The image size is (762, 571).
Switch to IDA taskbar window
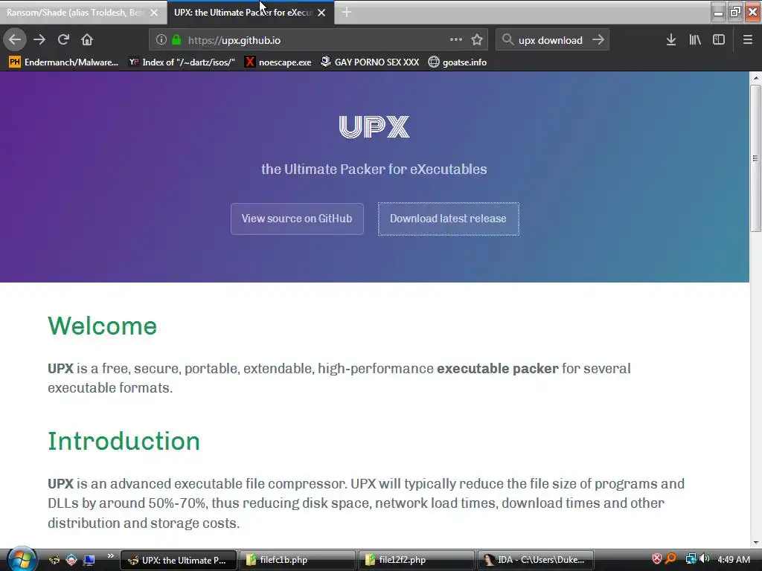(536, 560)
